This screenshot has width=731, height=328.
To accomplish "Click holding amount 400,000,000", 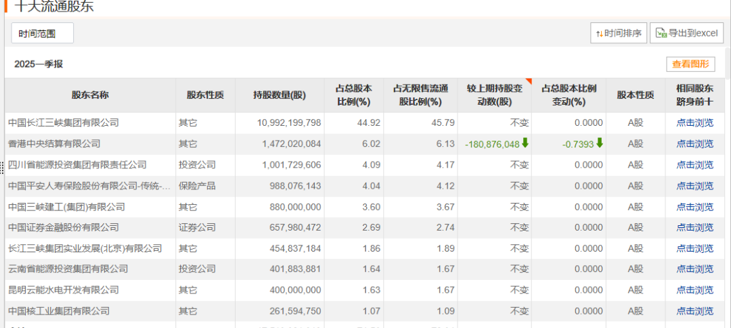I will click(296, 290).
